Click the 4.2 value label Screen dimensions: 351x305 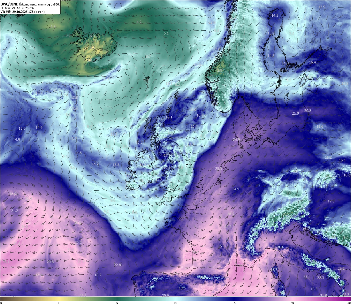139,22
